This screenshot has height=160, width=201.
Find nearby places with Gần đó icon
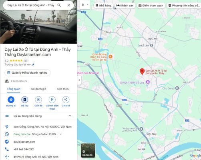pyautogui.click(x=38, y=100)
